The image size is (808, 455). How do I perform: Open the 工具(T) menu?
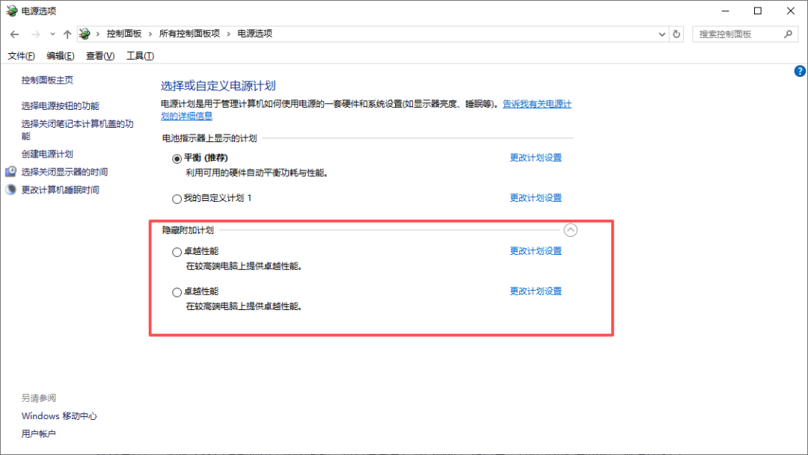[x=140, y=55]
